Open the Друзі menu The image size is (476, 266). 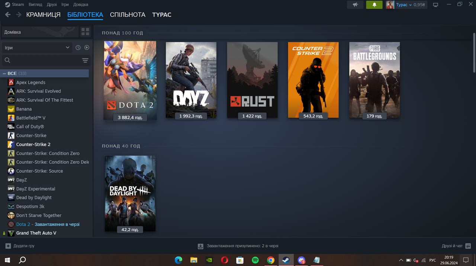pos(52,4)
